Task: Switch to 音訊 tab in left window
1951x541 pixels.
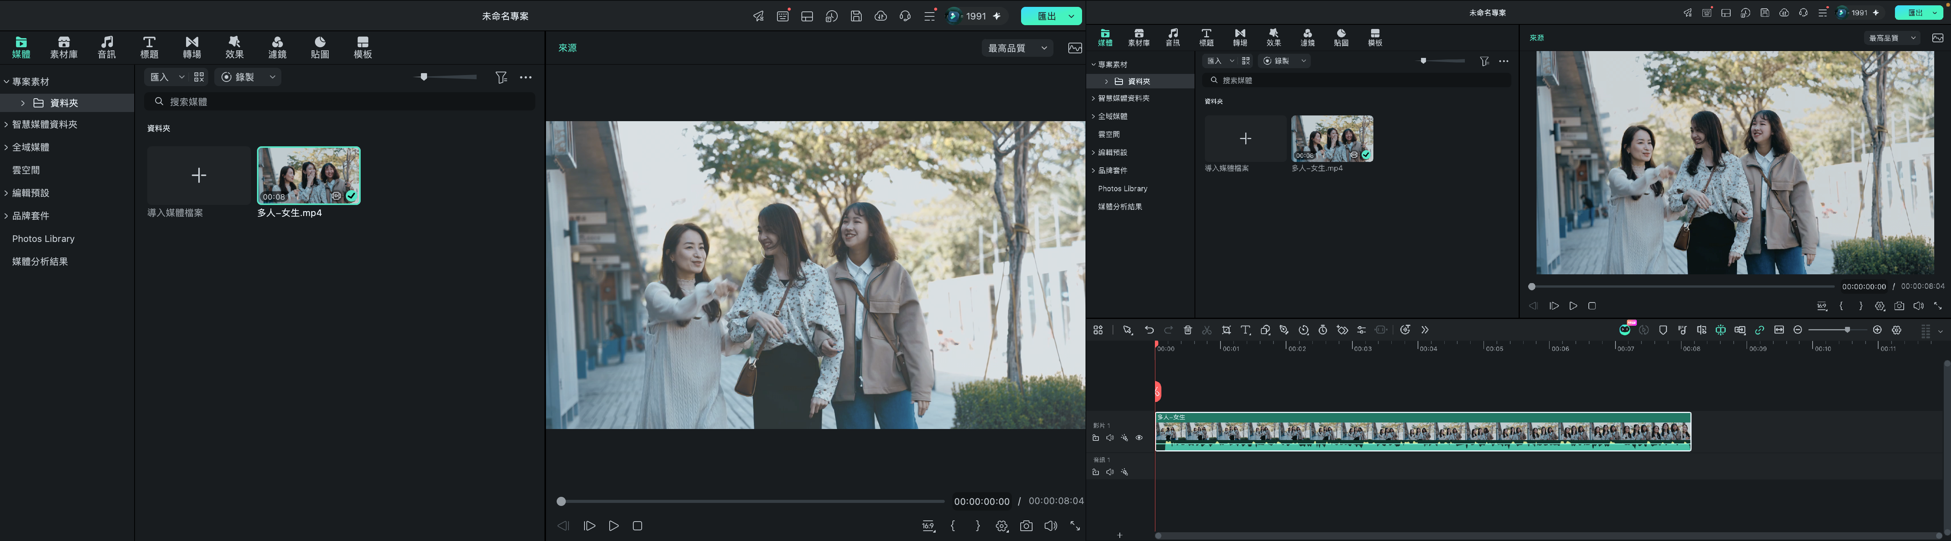Action: [107, 47]
